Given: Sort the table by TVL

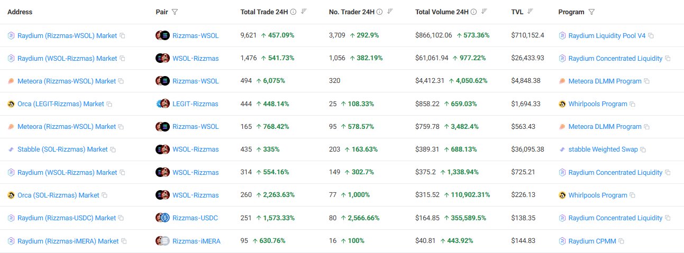Looking at the screenshot, I should (531, 12).
